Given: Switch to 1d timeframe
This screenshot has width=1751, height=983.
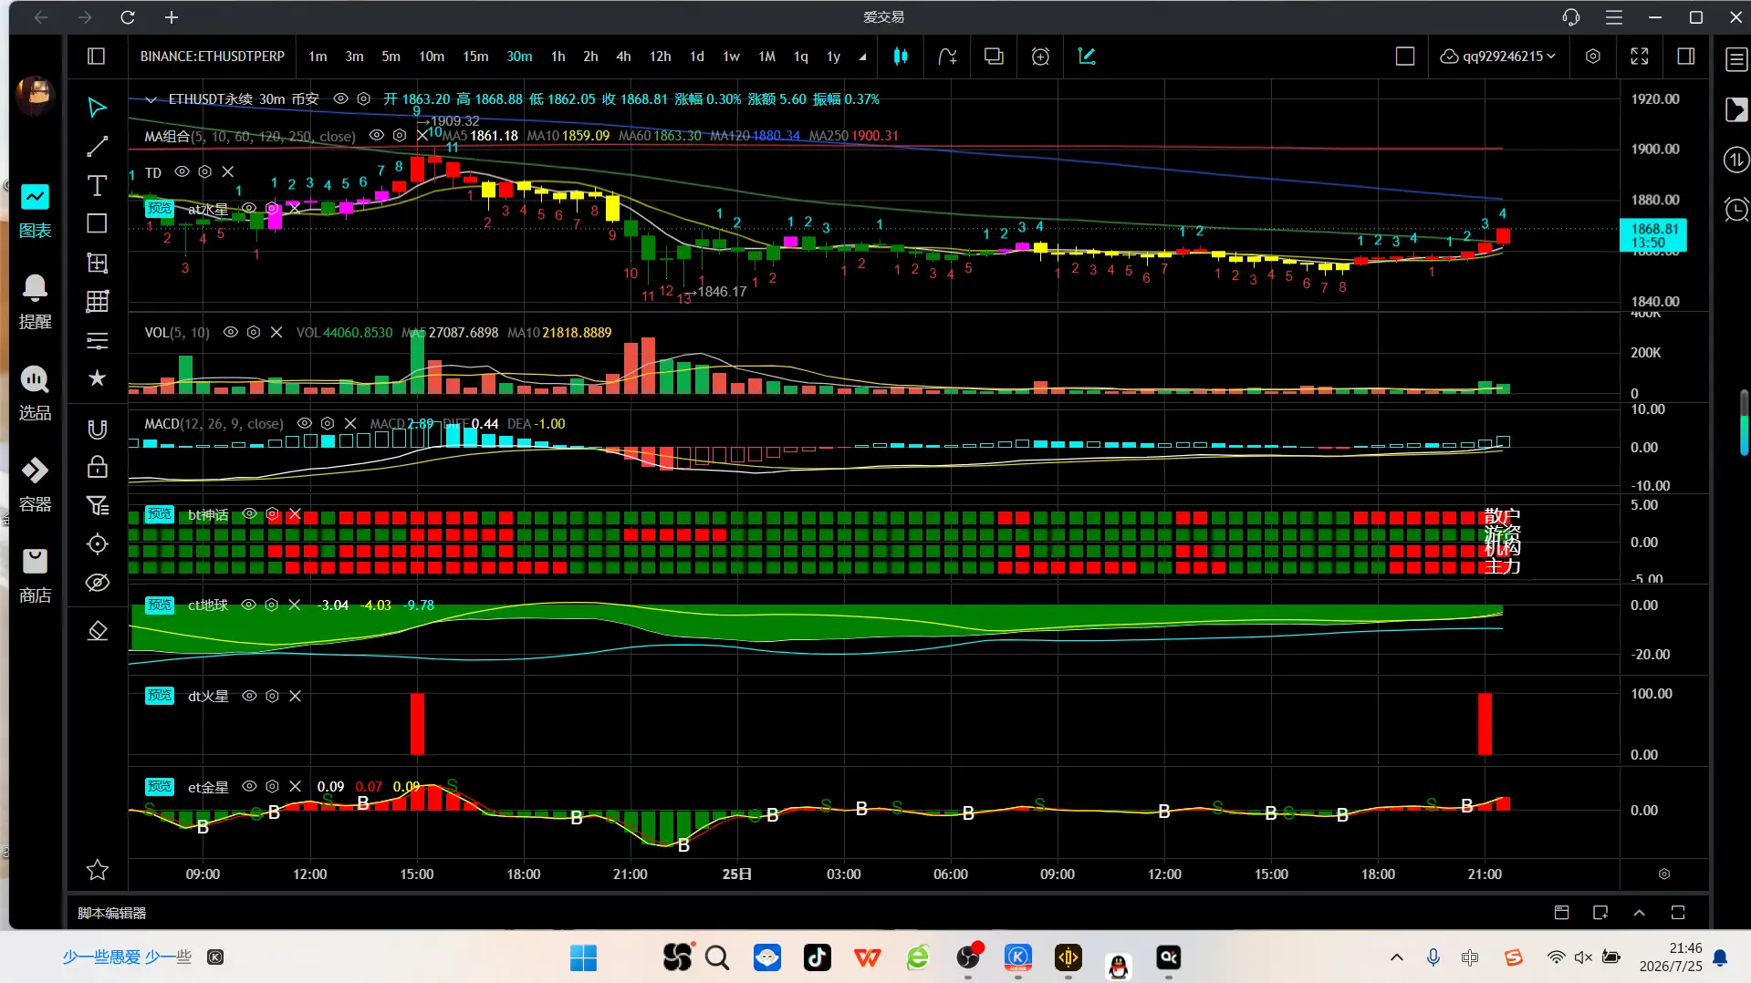Looking at the screenshot, I should tap(697, 57).
